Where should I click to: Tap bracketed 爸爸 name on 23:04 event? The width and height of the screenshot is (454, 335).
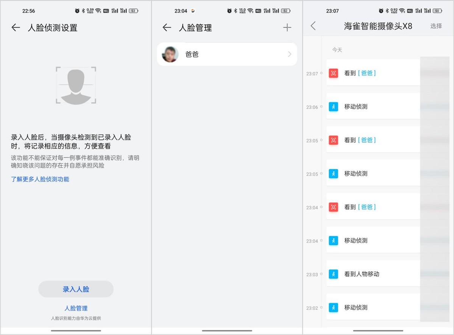(367, 207)
